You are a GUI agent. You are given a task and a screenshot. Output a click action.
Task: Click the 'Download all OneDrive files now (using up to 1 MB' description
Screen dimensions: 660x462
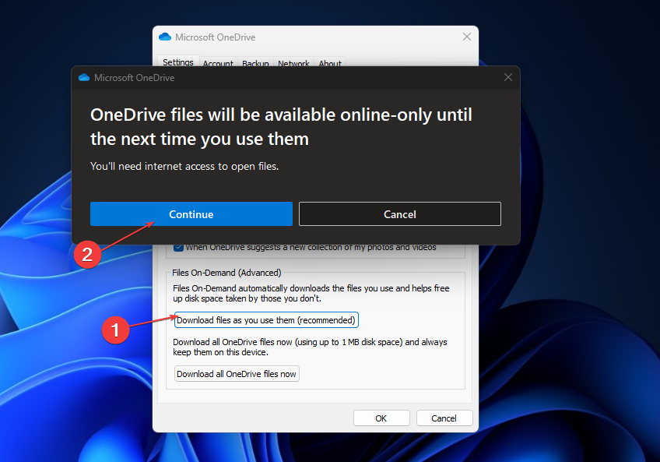pyautogui.click(x=310, y=347)
